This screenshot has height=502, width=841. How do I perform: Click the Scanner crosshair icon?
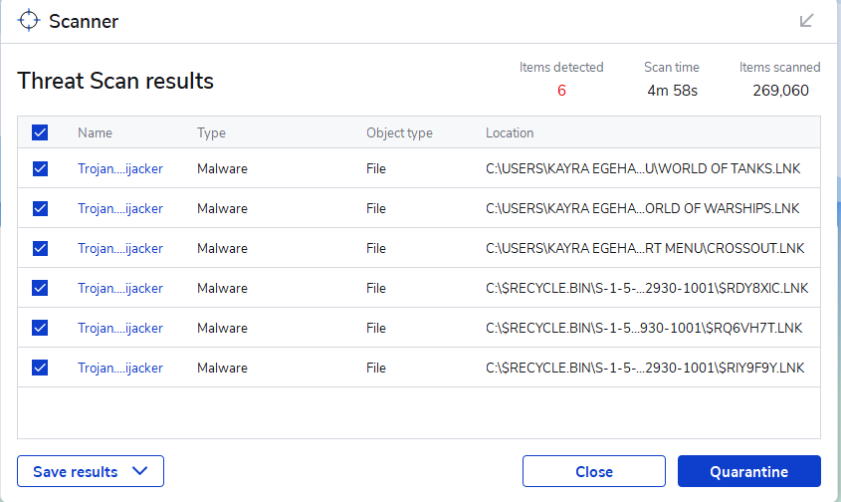click(x=29, y=20)
